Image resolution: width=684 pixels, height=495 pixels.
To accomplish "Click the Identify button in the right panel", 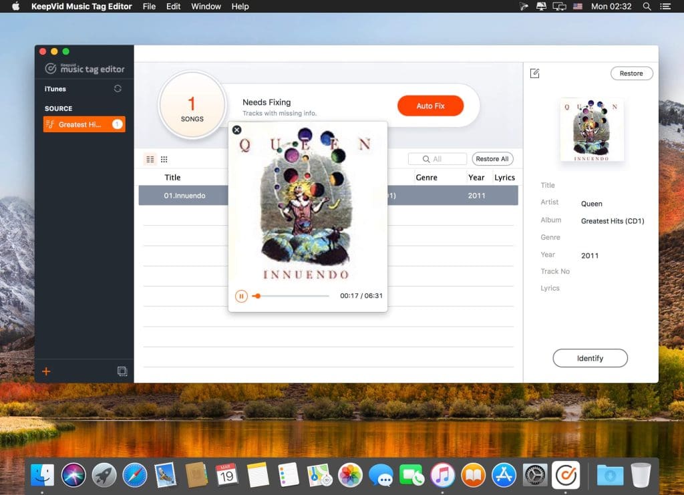I will 590,358.
